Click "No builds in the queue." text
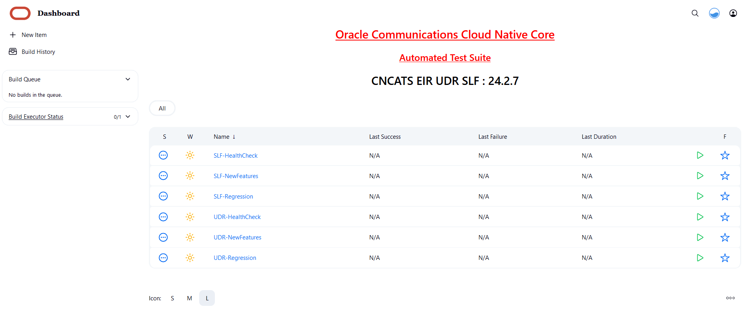 35,95
